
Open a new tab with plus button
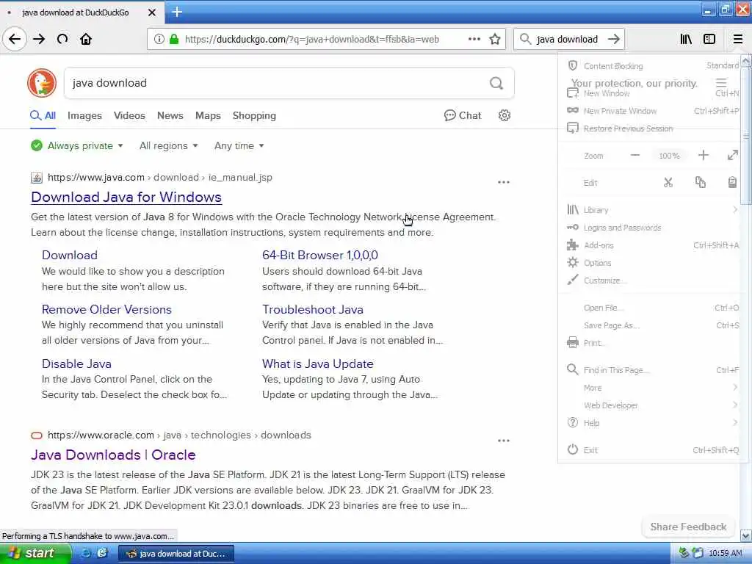pos(177,12)
